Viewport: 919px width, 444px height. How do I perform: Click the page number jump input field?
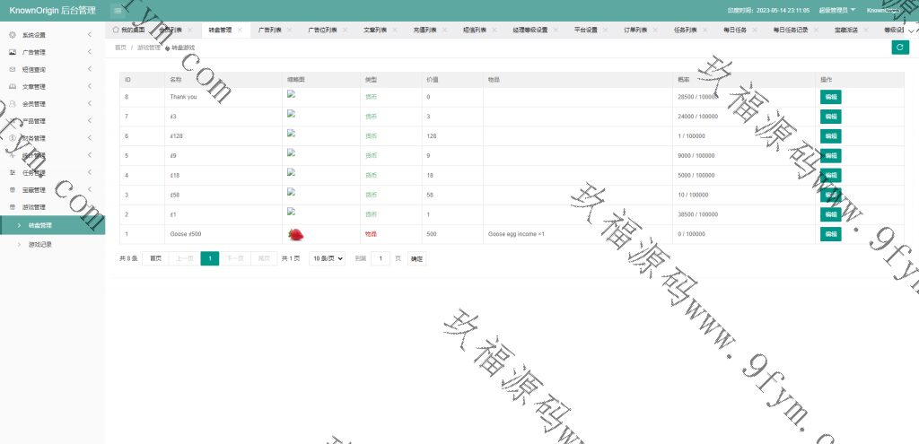(381, 258)
